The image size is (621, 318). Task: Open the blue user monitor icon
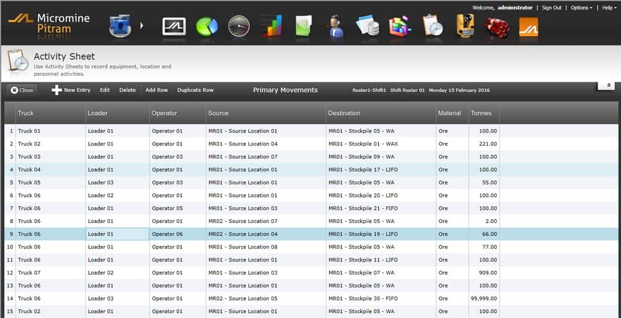coord(120,25)
